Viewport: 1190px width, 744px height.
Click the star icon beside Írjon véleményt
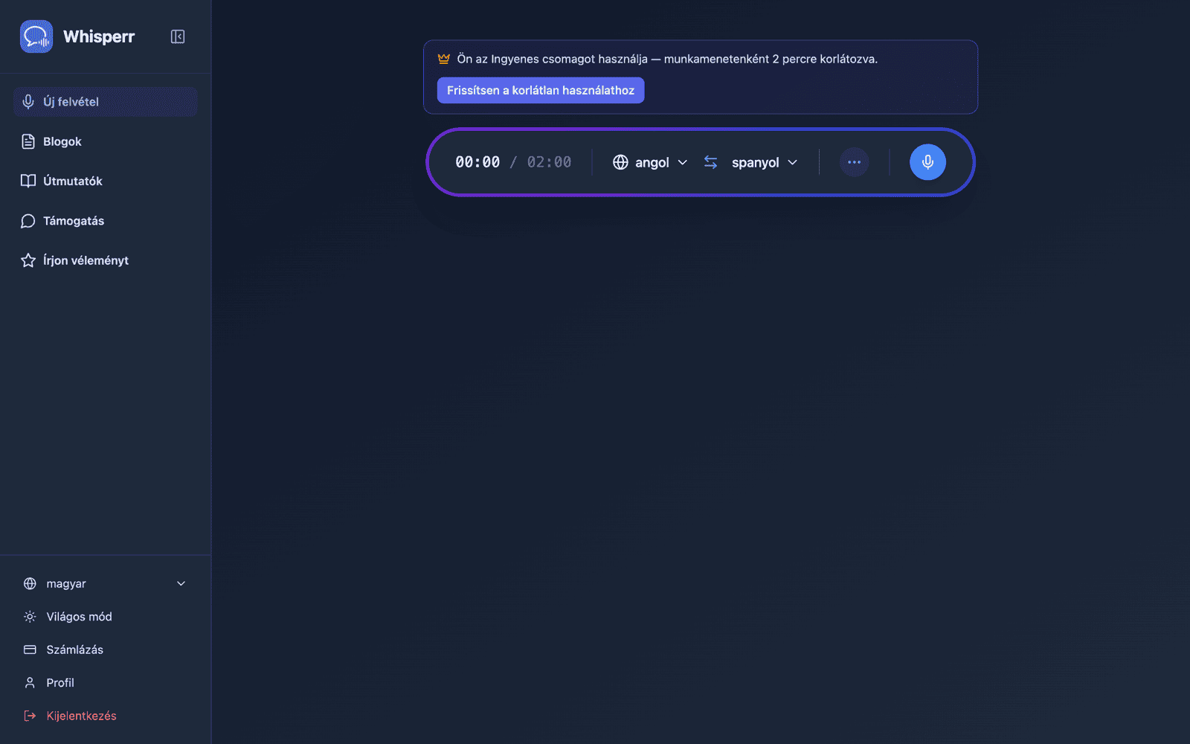point(28,260)
